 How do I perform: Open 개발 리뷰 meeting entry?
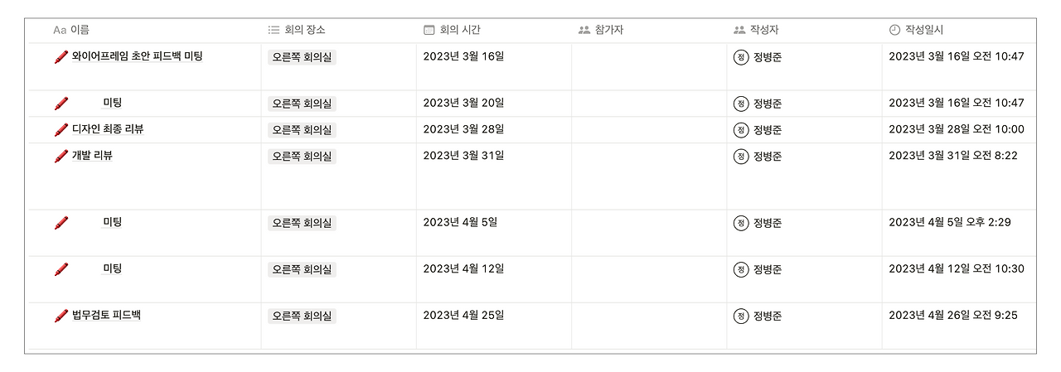(x=92, y=155)
